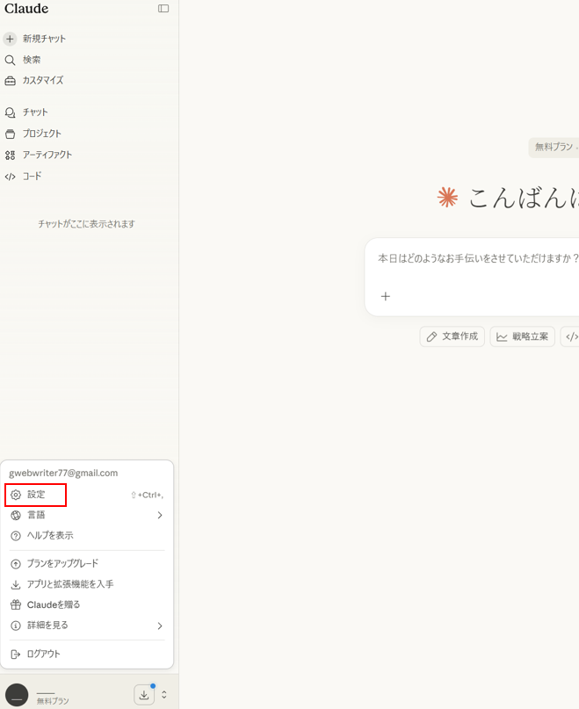Viewport: 579px width, 709px height.
Task: Click the plus attachment icon in prompt box
Action: click(x=386, y=297)
